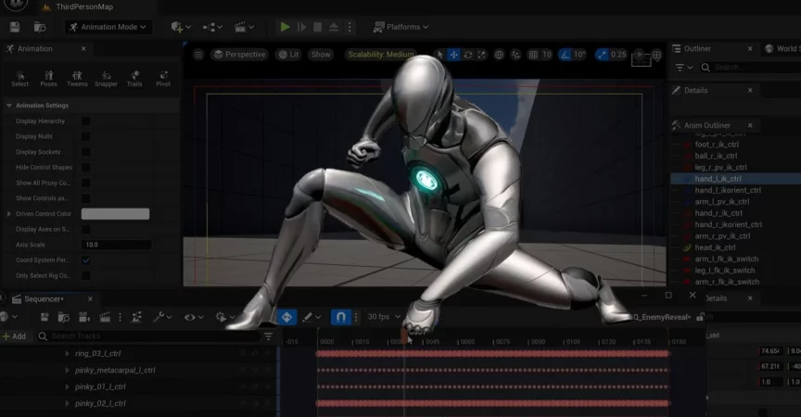801x417 pixels.
Task: Open the Tweens tool
Action: click(x=77, y=78)
